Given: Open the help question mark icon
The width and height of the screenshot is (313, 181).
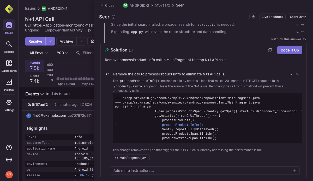Looking at the screenshot, I should tap(9, 147).
